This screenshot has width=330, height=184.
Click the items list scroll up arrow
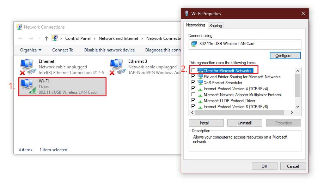click(298, 71)
